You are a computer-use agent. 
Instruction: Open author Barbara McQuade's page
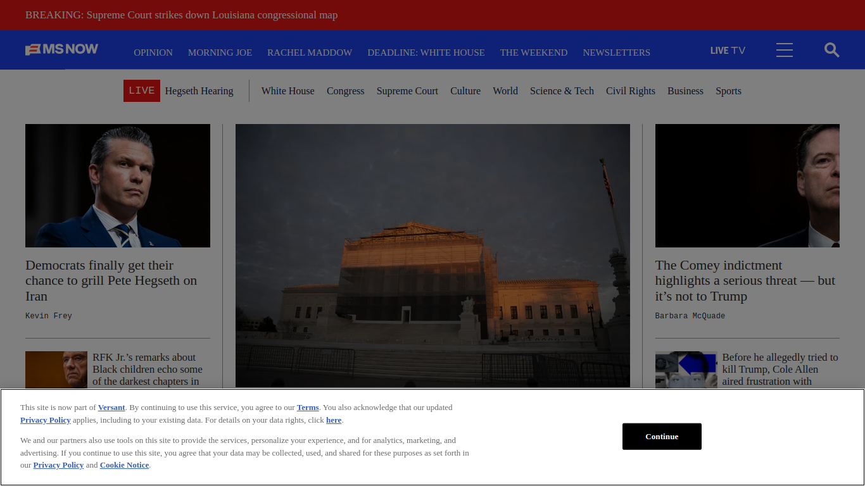pyautogui.click(x=690, y=316)
